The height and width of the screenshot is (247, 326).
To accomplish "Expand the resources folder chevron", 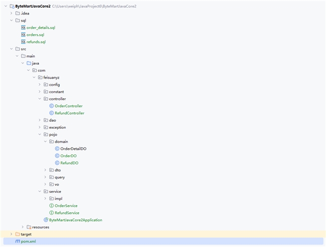I will tap(23, 227).
